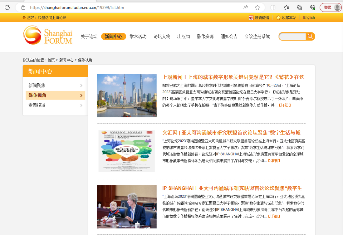Viewport: 343px width, 235px height.
Task: Click the star icon next to 收藏本站
Action: pyautogui.click(x=279, y=17)
